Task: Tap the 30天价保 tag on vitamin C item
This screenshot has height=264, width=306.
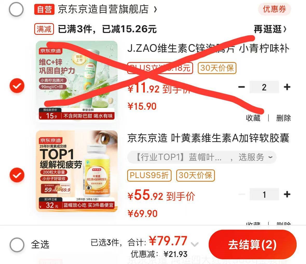Action: click(217, 68)
